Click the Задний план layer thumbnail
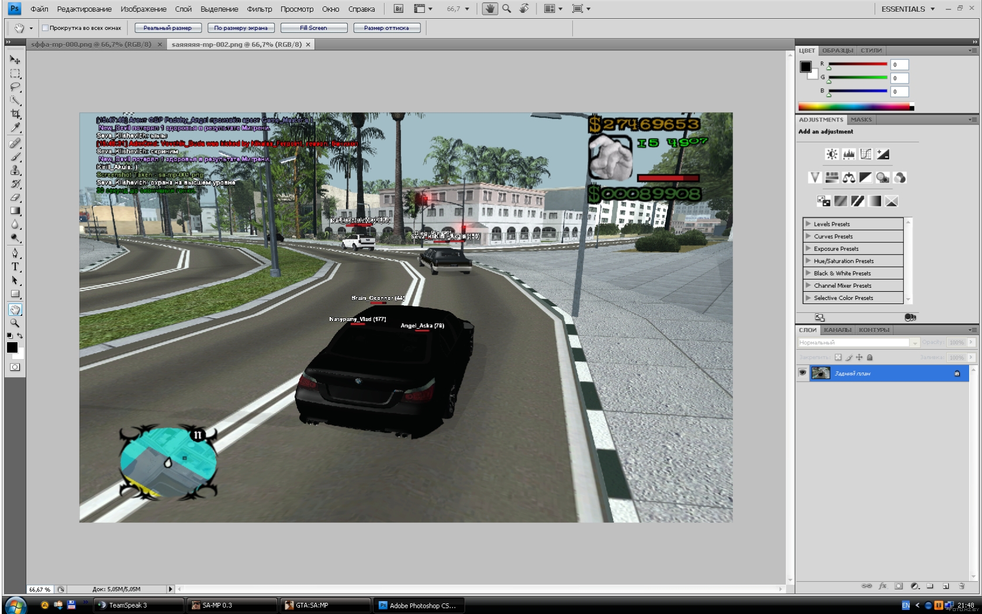Viewport: 982px width, 614px height. pos(821,373)
